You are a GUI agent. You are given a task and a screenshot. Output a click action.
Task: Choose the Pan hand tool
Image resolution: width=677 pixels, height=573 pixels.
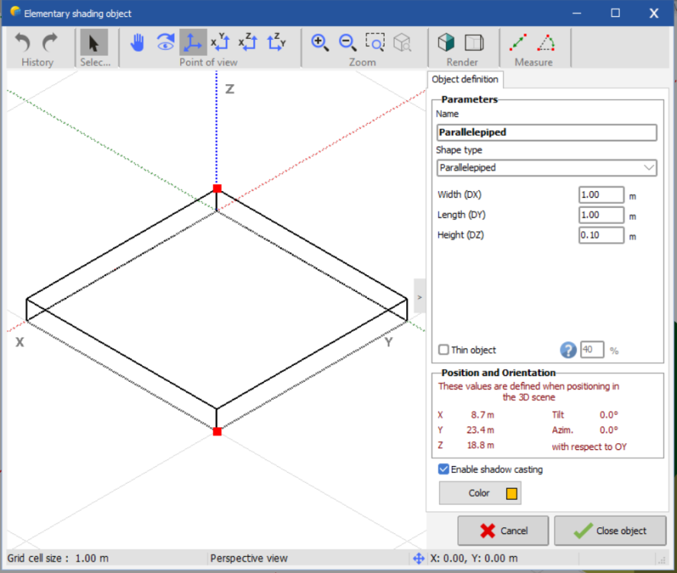pos(137,43)
